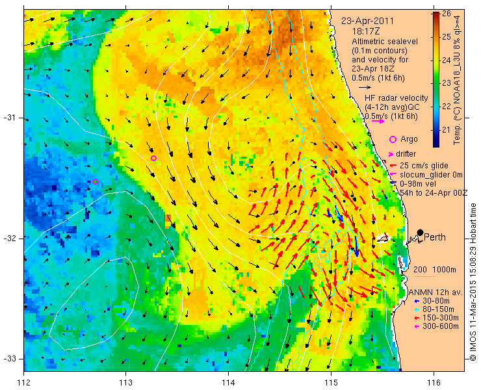Click the slocum_glider legend marker
This screenshot has width=481, height=390.
coord(393,175)
